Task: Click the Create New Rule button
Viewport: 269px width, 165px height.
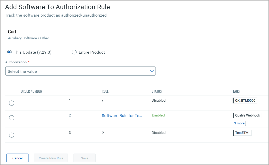Action: (x=51, y=158)
